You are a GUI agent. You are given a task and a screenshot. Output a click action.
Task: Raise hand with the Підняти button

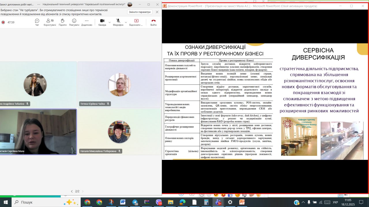[x=63, y=22]
